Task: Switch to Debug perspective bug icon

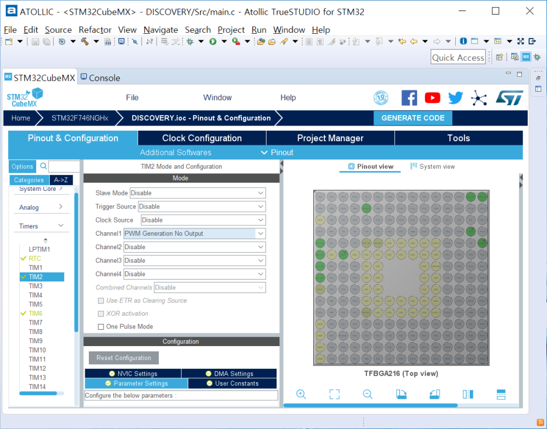Action: click(537, 57)
